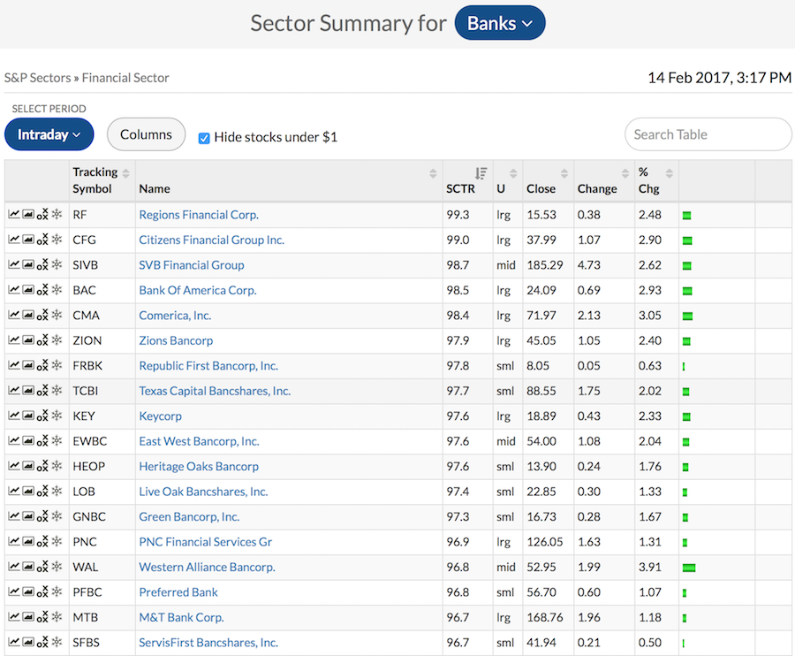795x656 pixels.
Task: Sort by Name column arrows
Action: click(433, 173)
